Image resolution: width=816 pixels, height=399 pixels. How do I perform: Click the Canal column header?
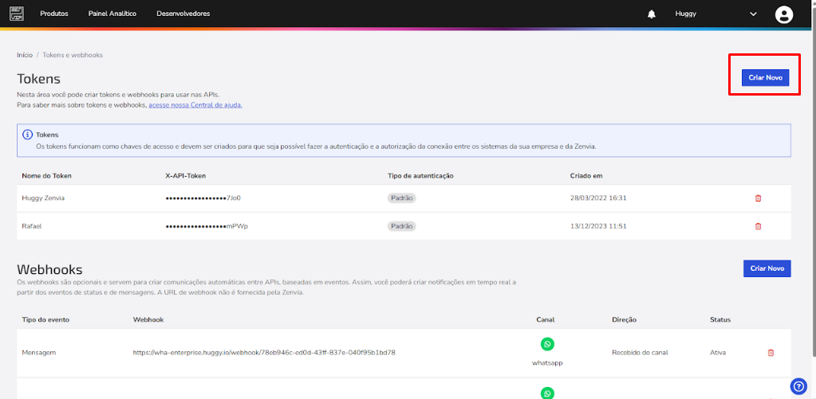coord(546,319)
